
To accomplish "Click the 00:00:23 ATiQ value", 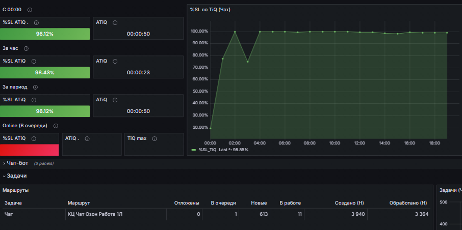I will [x=138, y=73].
